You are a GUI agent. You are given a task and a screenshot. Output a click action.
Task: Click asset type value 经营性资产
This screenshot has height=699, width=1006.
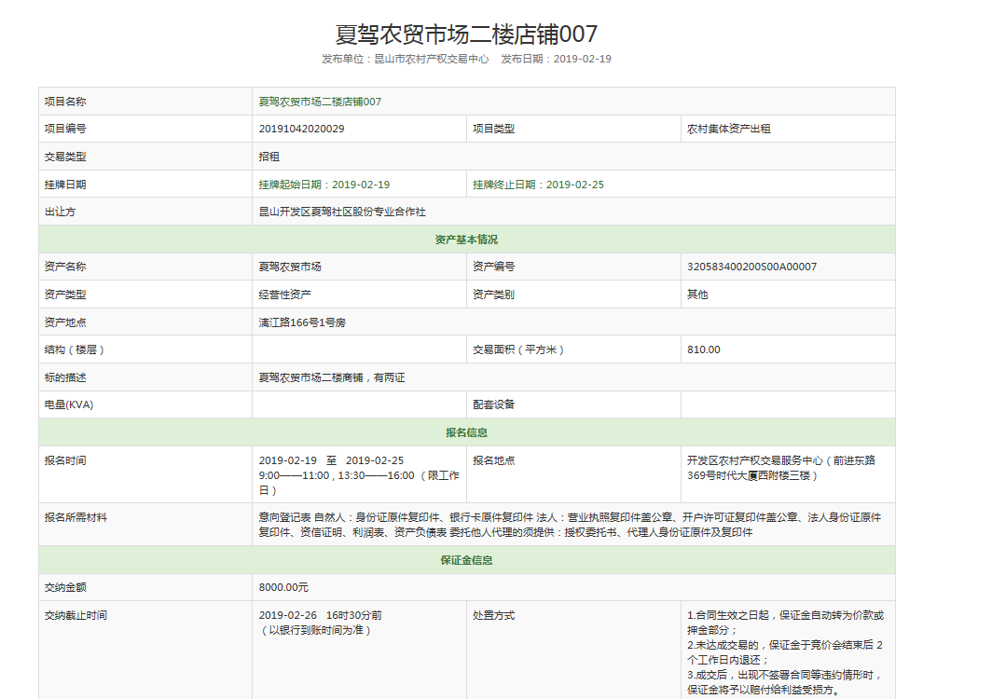285,295
